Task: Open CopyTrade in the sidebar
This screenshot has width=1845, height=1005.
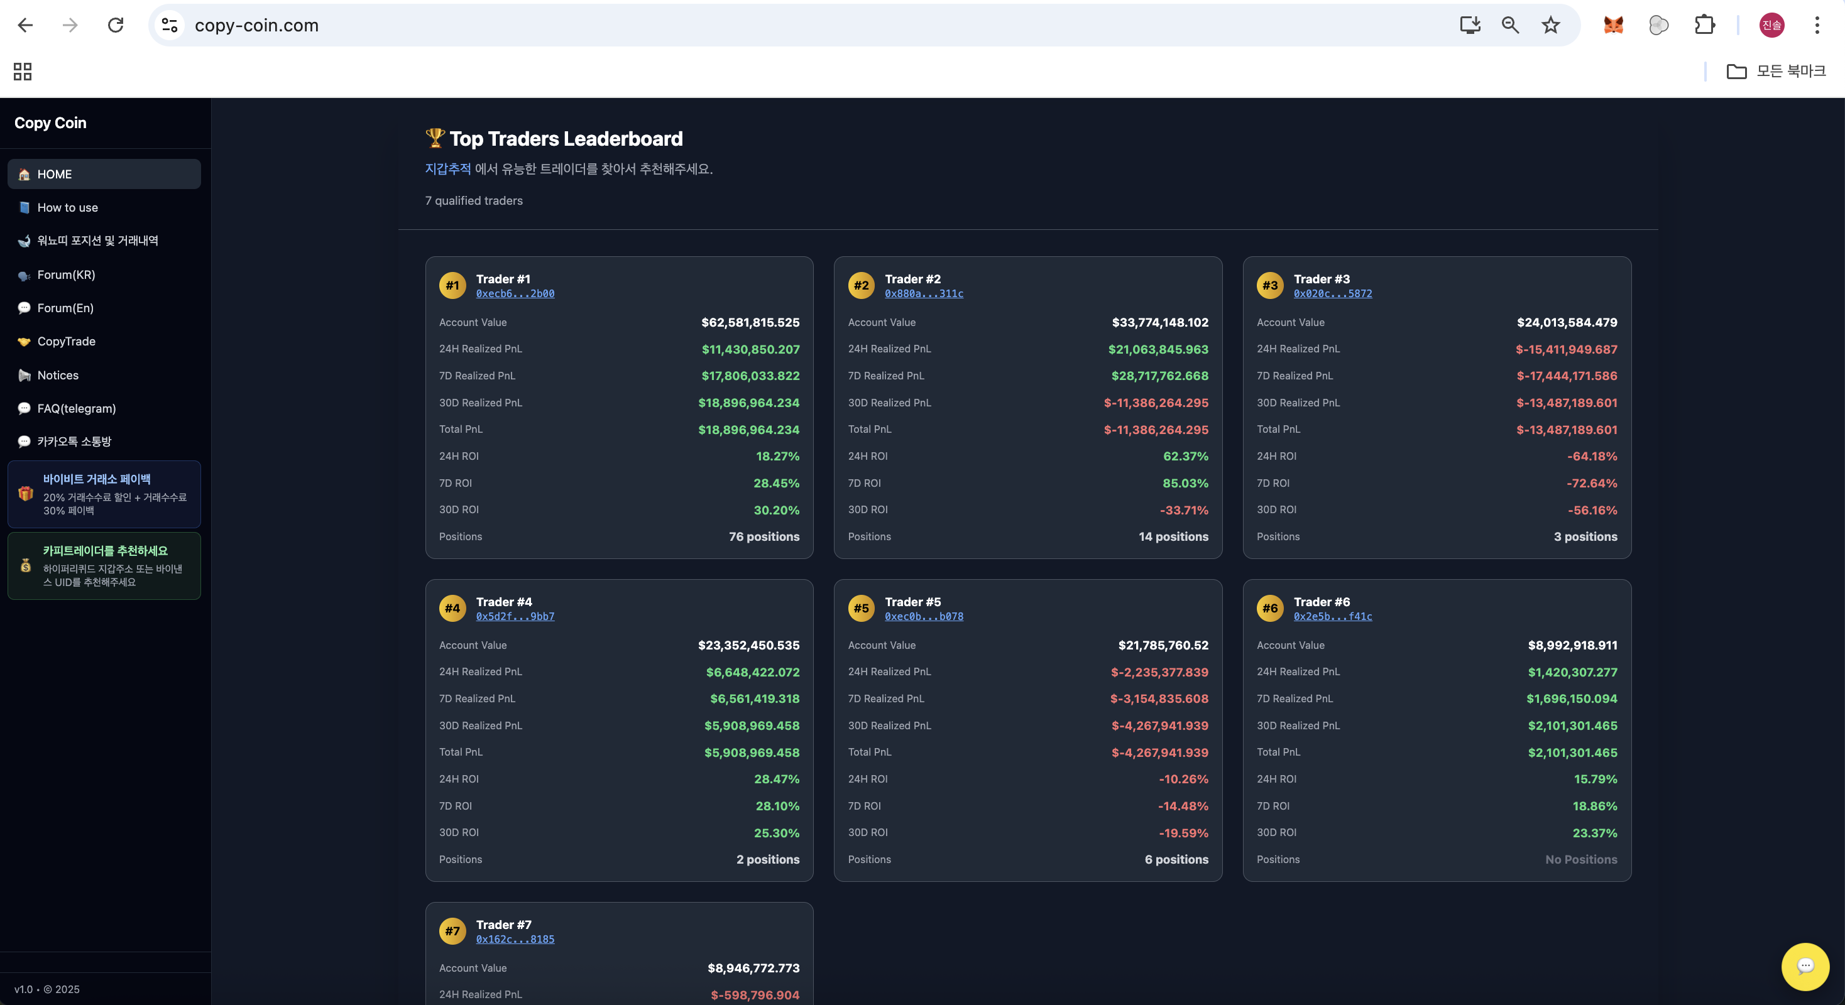Action: pos(66,342)
